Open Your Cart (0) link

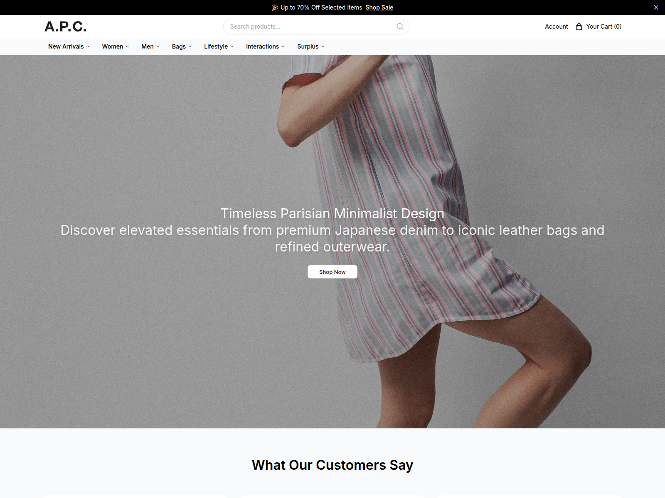tap(598, 27)
